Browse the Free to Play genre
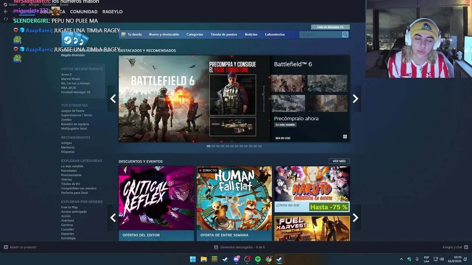The height and width of the screenshot is (265, 472). (x=69, y=207)
